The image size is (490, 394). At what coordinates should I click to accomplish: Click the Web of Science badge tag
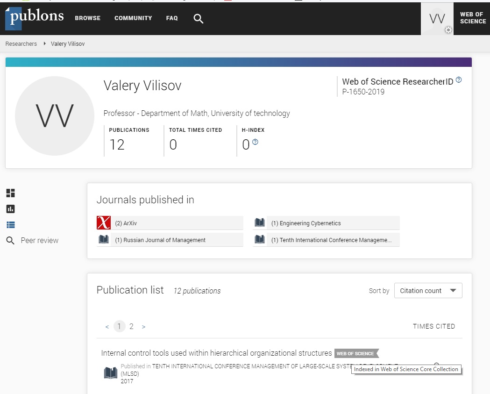tap(356, 353)
